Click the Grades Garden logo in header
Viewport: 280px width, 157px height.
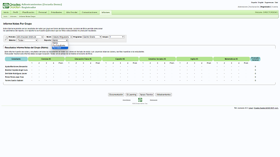pyautogui.click(x=12, y=6)
